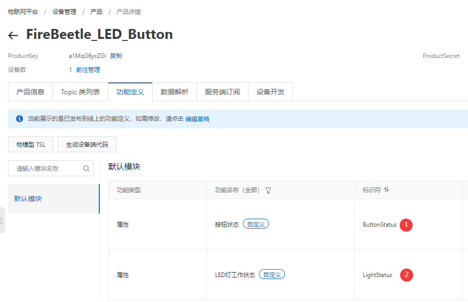
Task: Click the 编辑草稿 link
Action: pyautogui.click(x=197, y=119)
